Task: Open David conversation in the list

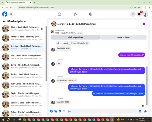Action: pyautogui.click(x=22, y=66)
